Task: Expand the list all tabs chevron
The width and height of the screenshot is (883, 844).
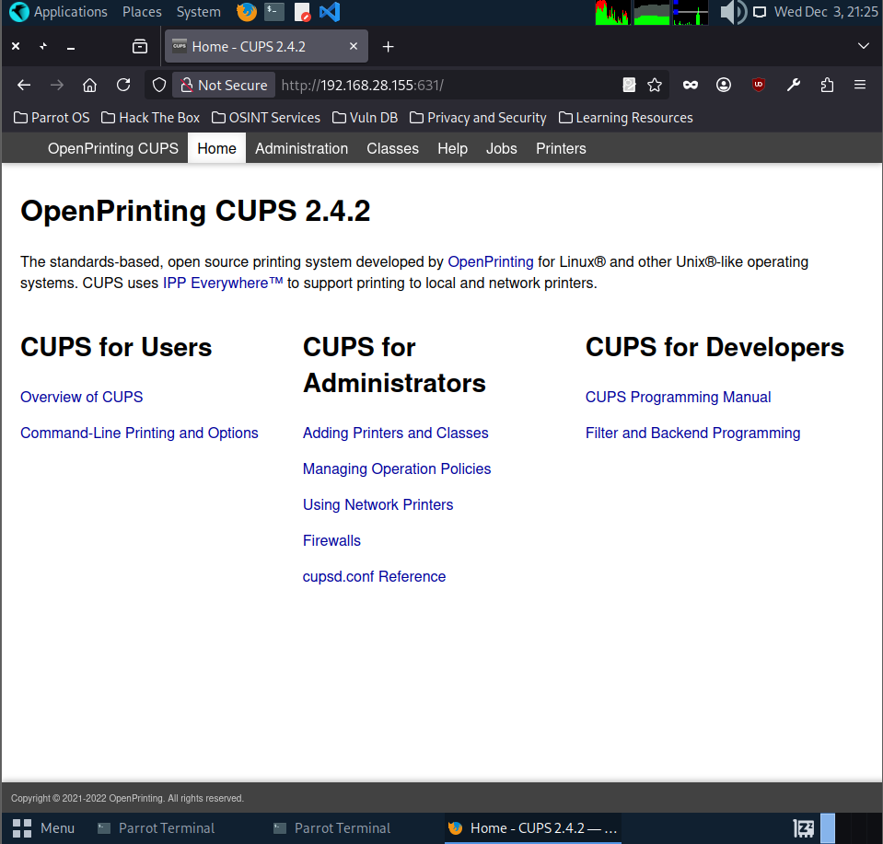Action: click(863, 46)
